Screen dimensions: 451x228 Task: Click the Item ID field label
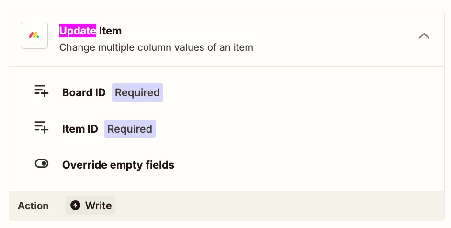point(80,129)
